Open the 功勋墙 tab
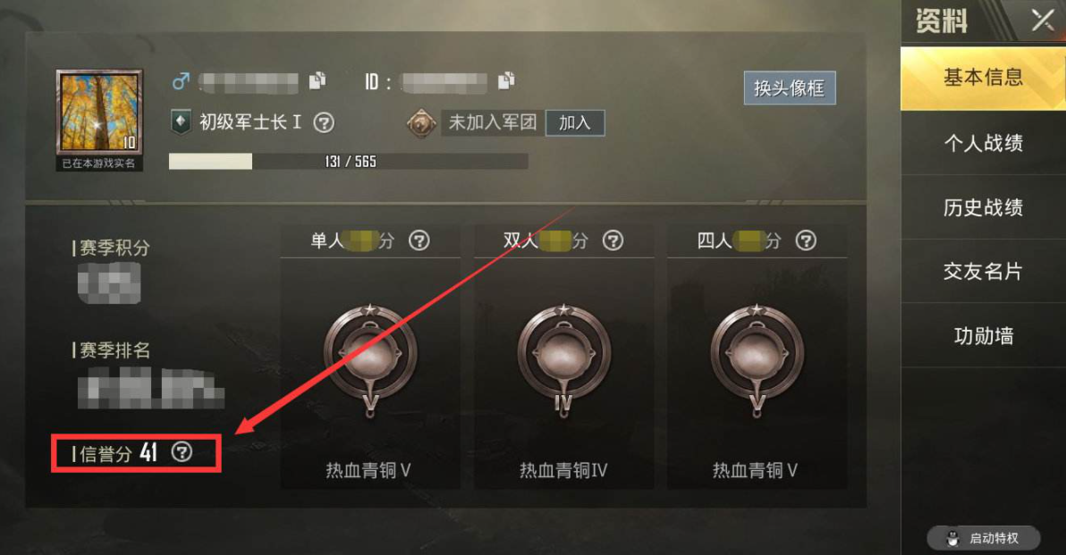Viewport: 1066px width, 555px height. (x=983, y=335)
